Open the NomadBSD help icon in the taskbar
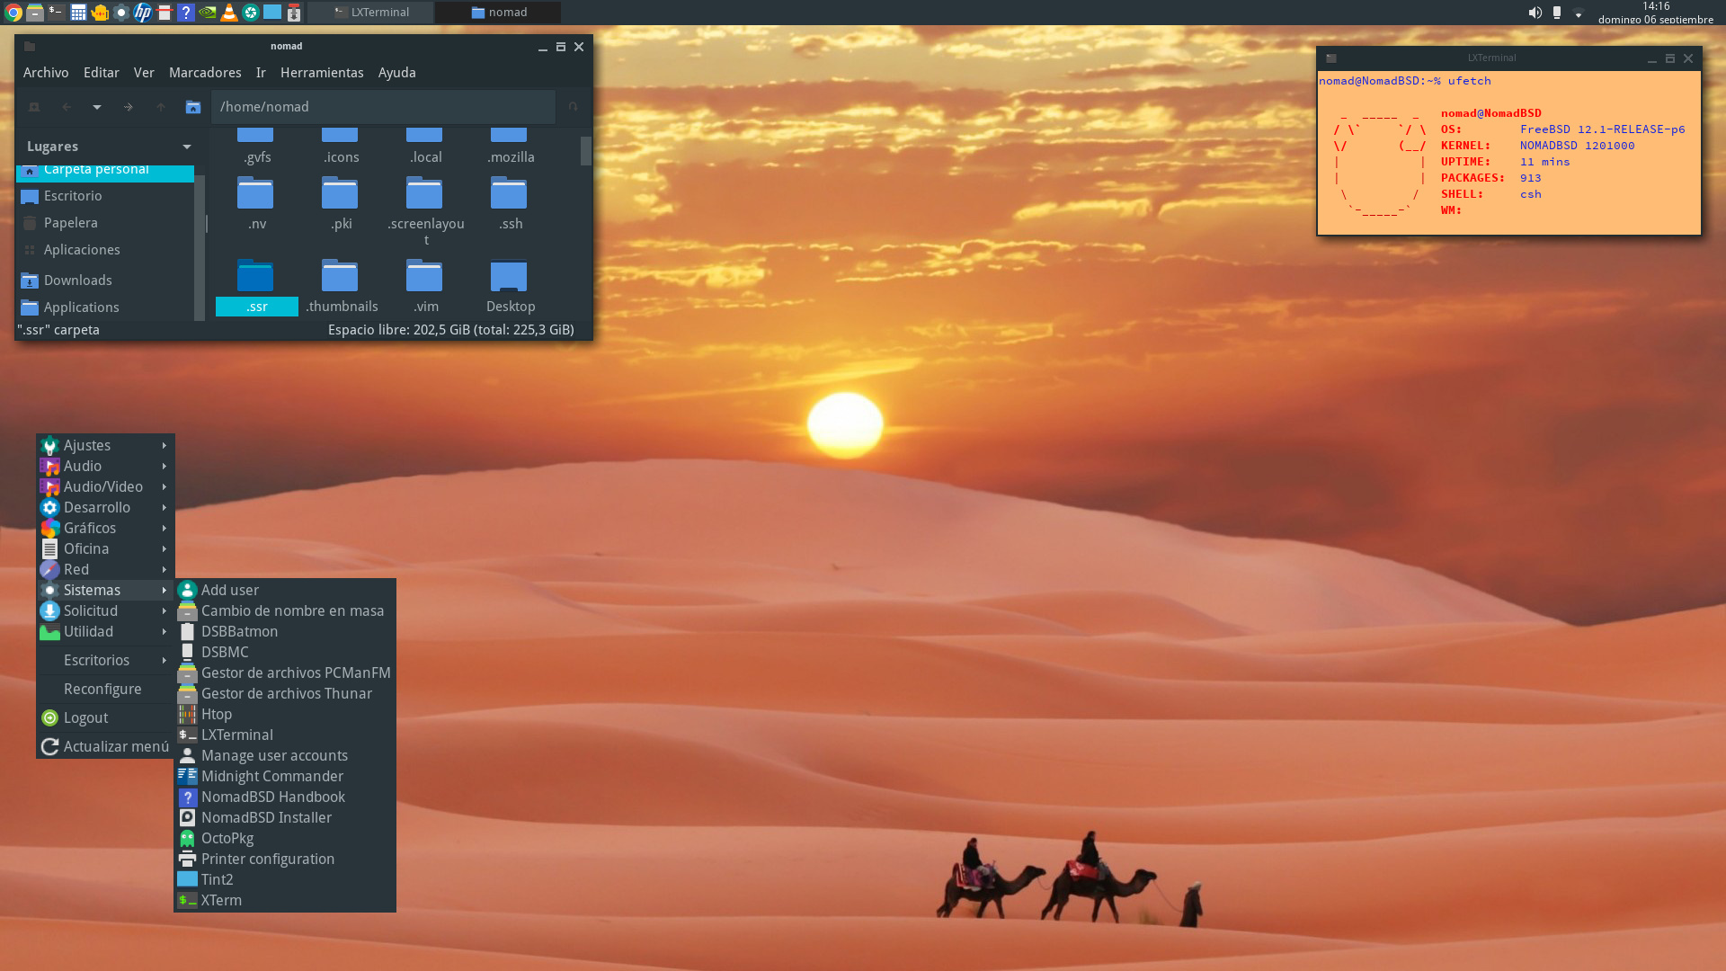The width and height of the screenshot is (1726, 971). (x=185, y=13)
